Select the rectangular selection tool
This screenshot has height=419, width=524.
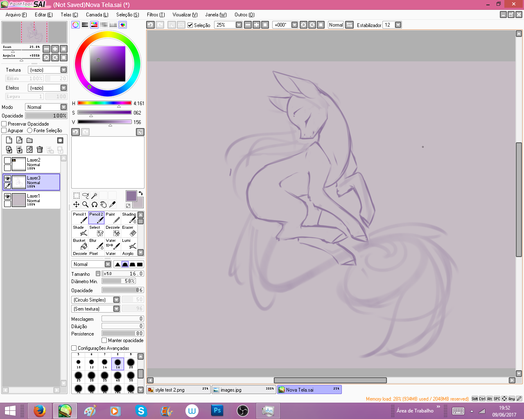pyautogui.click(x=76, y=196)
